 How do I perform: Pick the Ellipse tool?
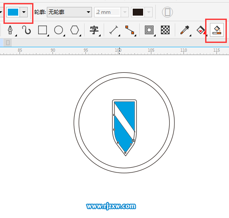point(59,30)
